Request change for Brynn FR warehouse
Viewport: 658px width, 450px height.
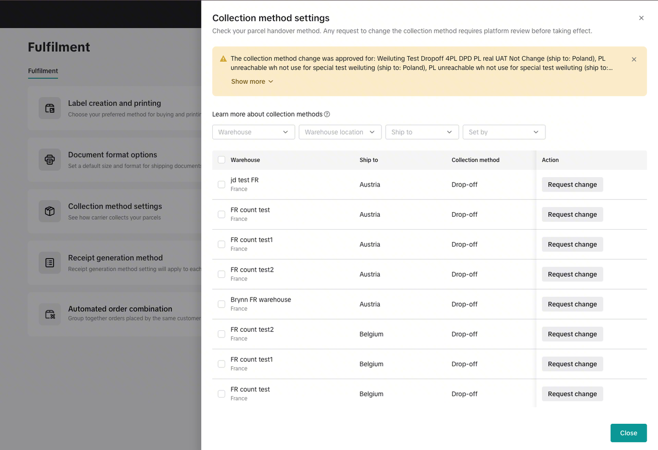point(572,304)
